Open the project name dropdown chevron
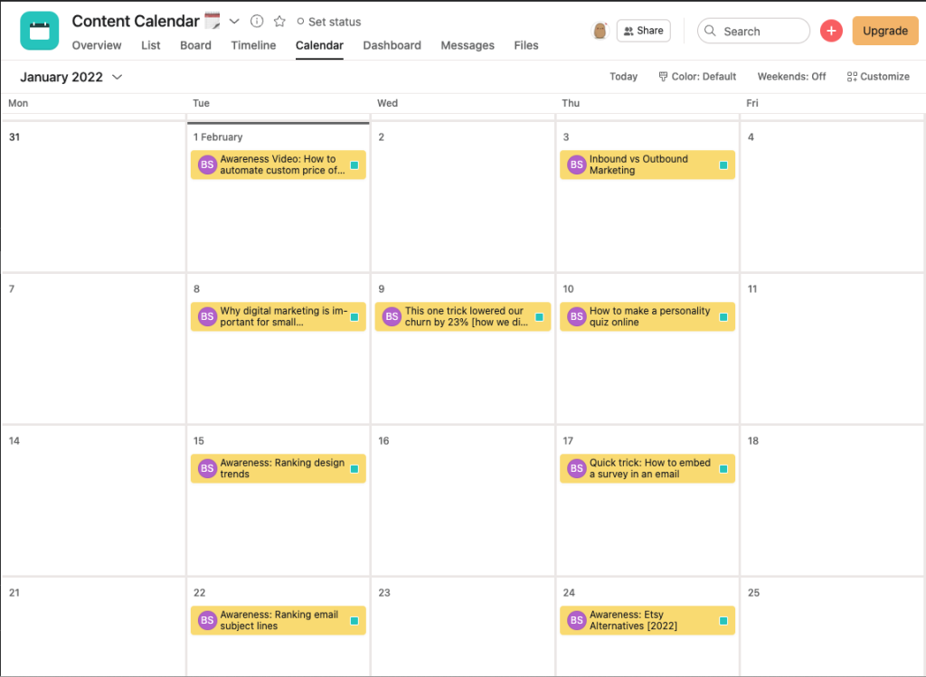926x677 pixels. 234,22
